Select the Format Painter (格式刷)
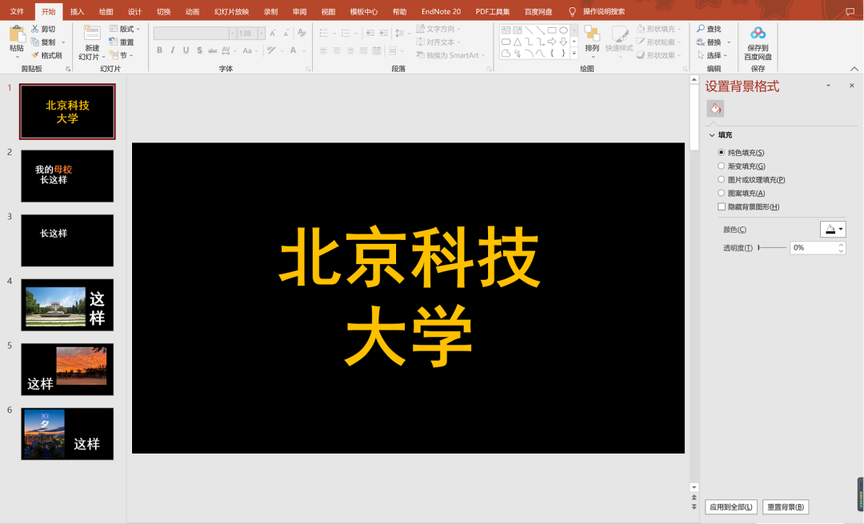 pos(46,55)
